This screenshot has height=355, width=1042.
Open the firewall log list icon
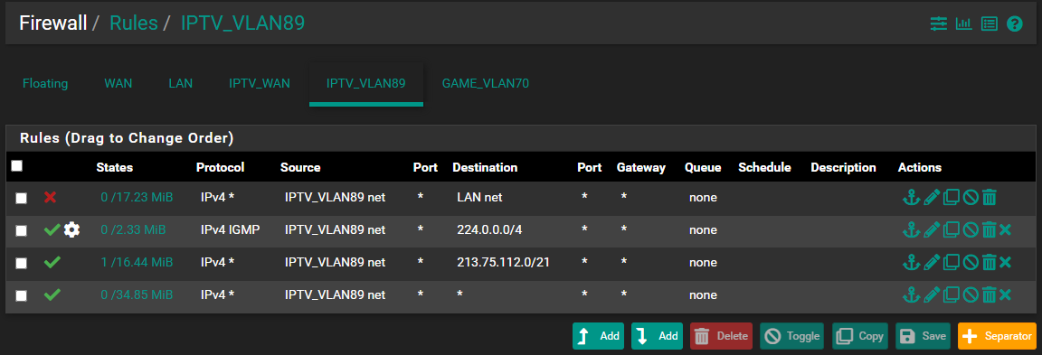coord(990,23)
